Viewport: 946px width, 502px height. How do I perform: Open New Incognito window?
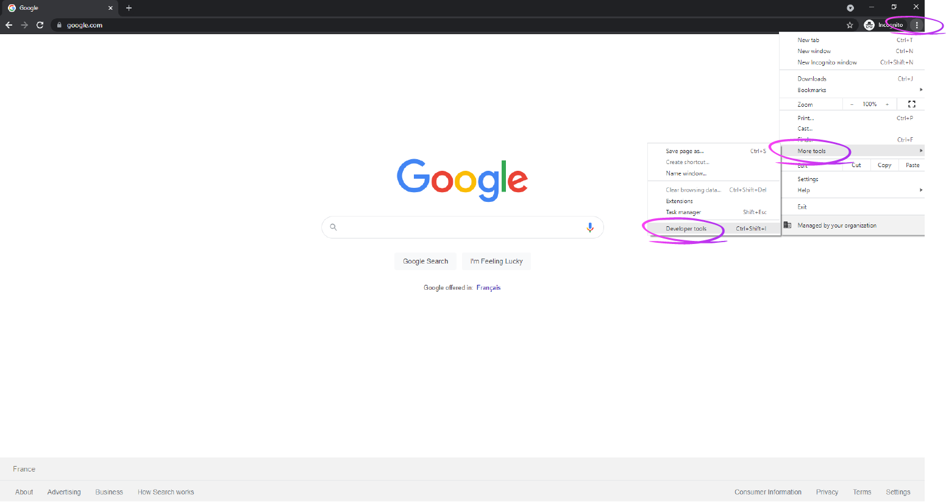(x=852, y=62)
